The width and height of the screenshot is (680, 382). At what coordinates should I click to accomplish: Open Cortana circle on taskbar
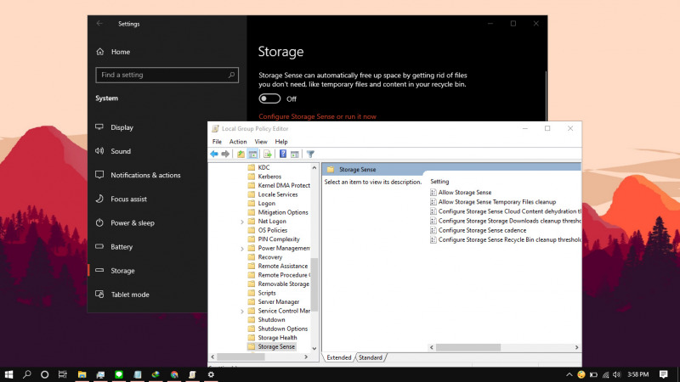[x=45, y=374]
